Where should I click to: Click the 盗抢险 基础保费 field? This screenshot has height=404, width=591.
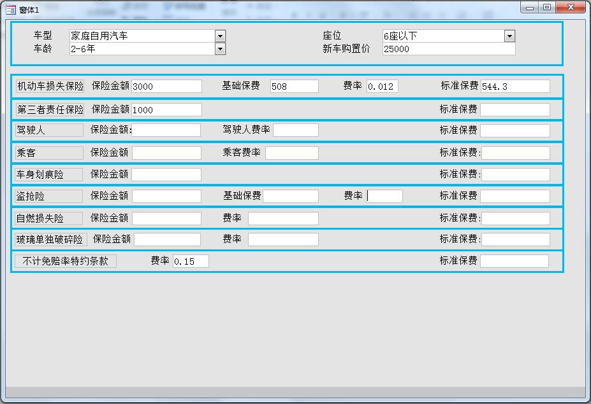point(291,197)
